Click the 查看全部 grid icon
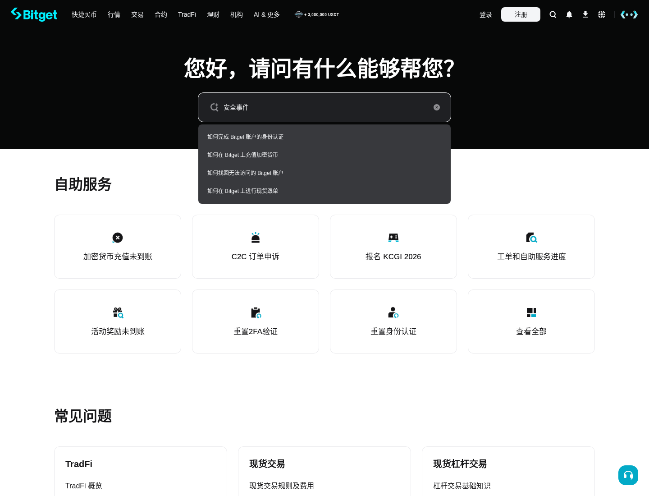Screen dimensions: 649x496 [x=531, y=312]
